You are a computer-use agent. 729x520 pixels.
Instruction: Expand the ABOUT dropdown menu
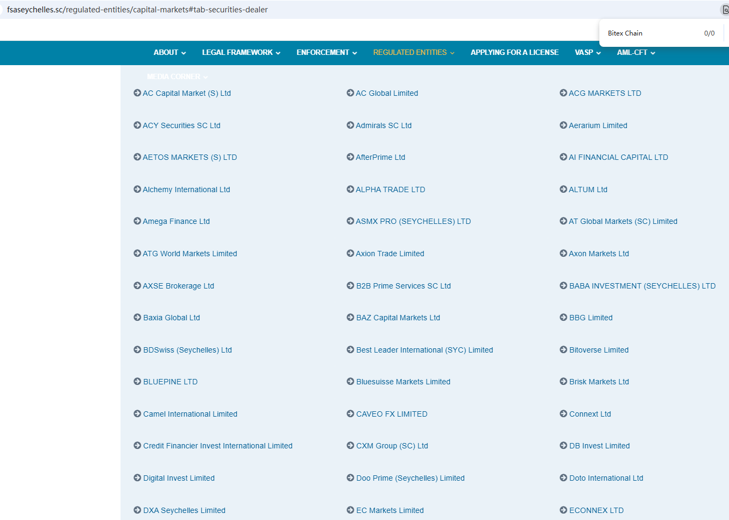[x=169, y=52]
